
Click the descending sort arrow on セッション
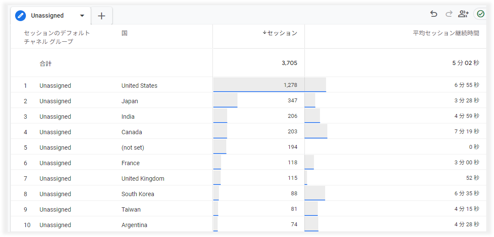(x=264, y=33)
